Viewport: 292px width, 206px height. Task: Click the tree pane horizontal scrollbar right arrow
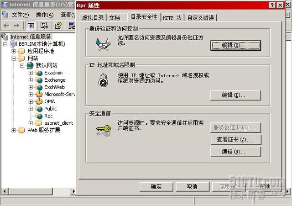click(73, 191)
